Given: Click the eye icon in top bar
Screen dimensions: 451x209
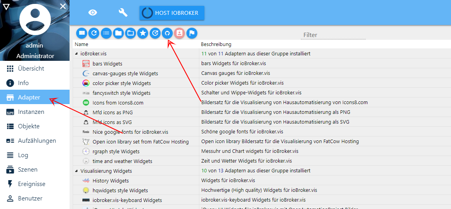Looking at the screenshot, I should pos(93,12).
